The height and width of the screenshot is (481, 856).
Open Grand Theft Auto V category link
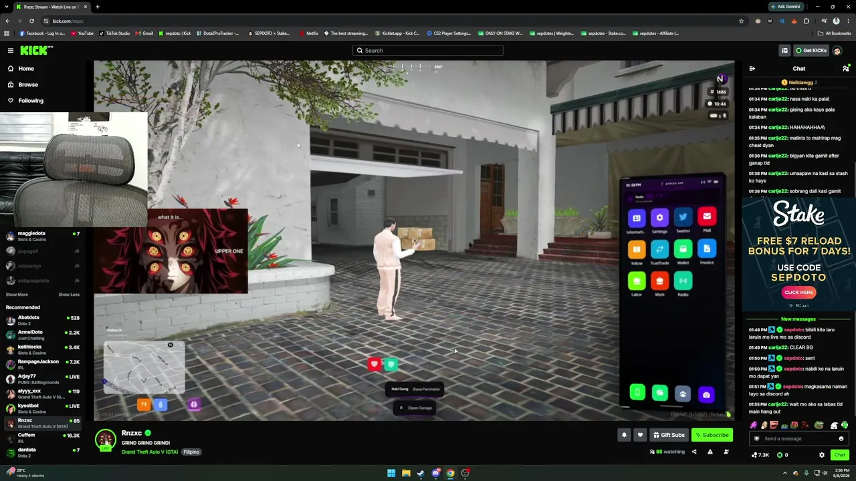tap(150, 452)
